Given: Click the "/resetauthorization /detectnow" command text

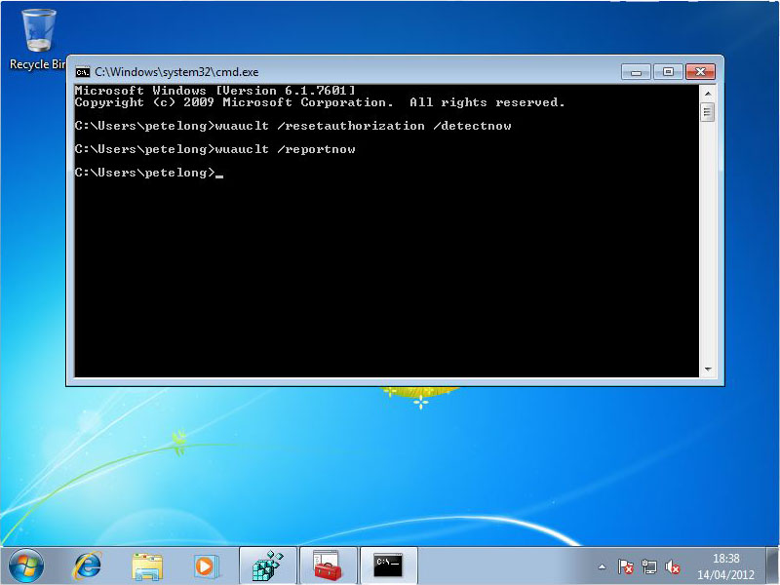Looking at the screenshot, I should [x=395, y=126].
